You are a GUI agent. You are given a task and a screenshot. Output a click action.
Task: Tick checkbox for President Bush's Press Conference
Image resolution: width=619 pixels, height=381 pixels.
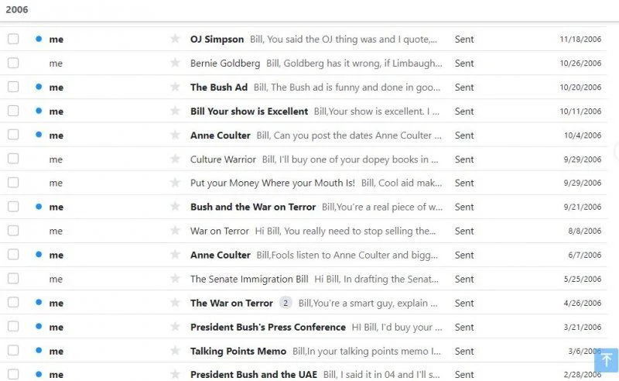13,327
